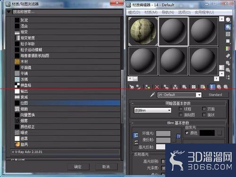
Task: Uncheck the 颜色 self-illumination checkbox
Action: (x=187, y=133)
